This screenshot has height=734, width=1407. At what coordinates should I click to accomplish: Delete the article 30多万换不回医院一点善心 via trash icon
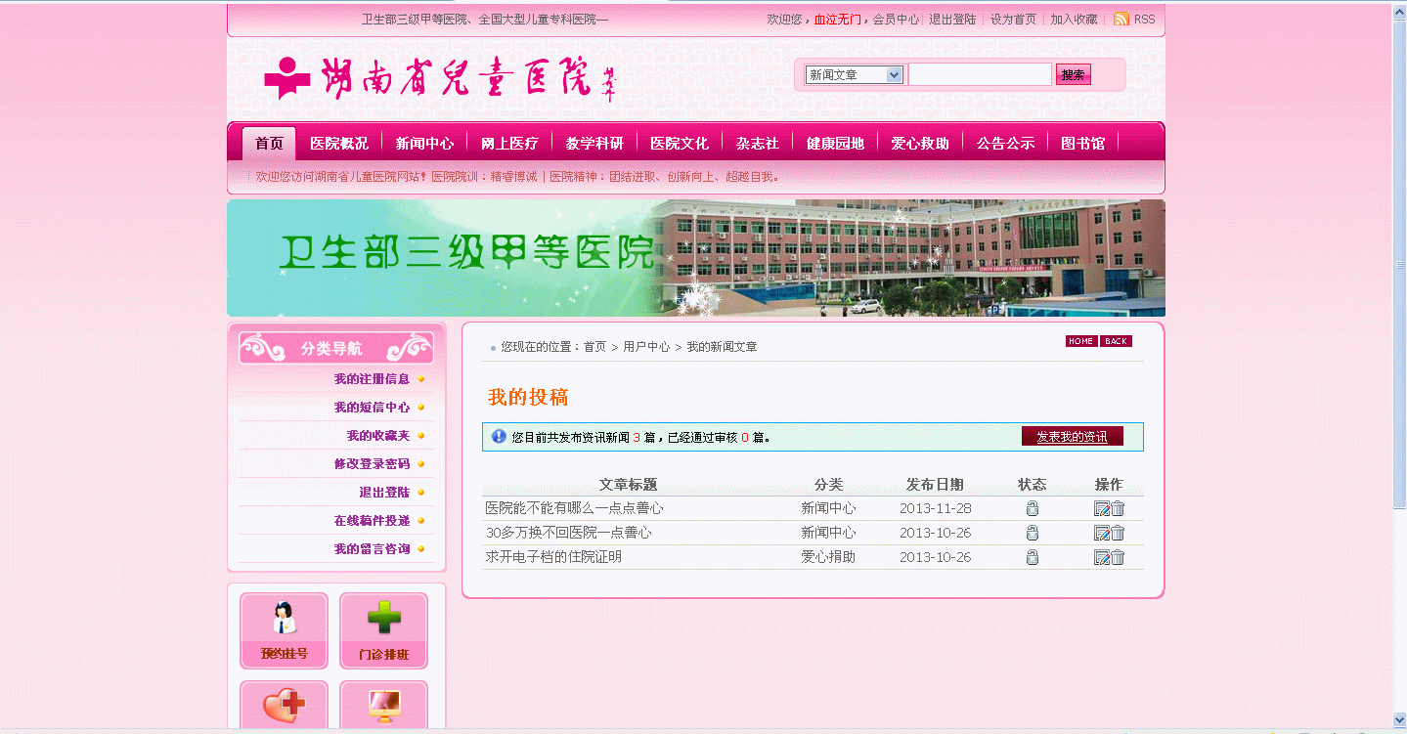coord(1118,533)
